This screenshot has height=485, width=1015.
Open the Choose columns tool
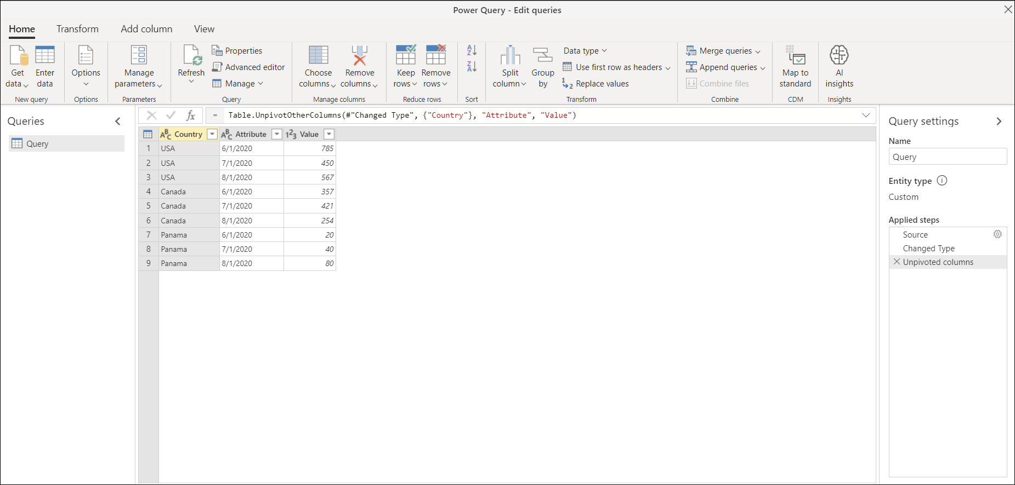click(318, 66)
